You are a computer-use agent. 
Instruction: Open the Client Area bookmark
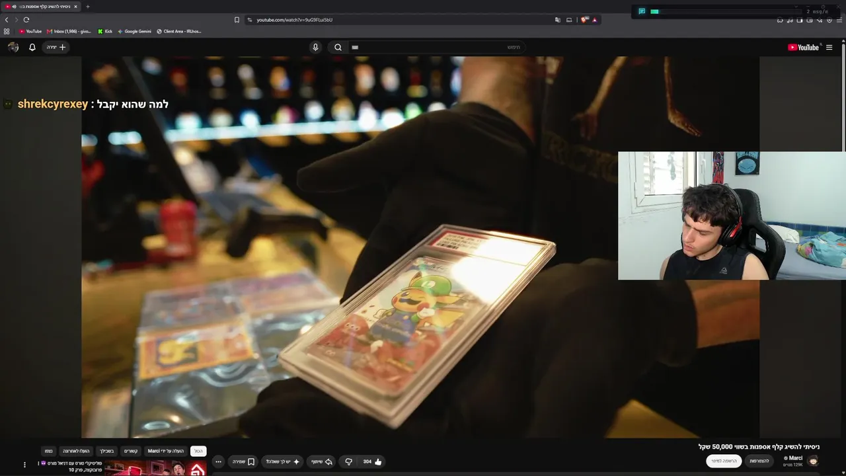point(178,31)
